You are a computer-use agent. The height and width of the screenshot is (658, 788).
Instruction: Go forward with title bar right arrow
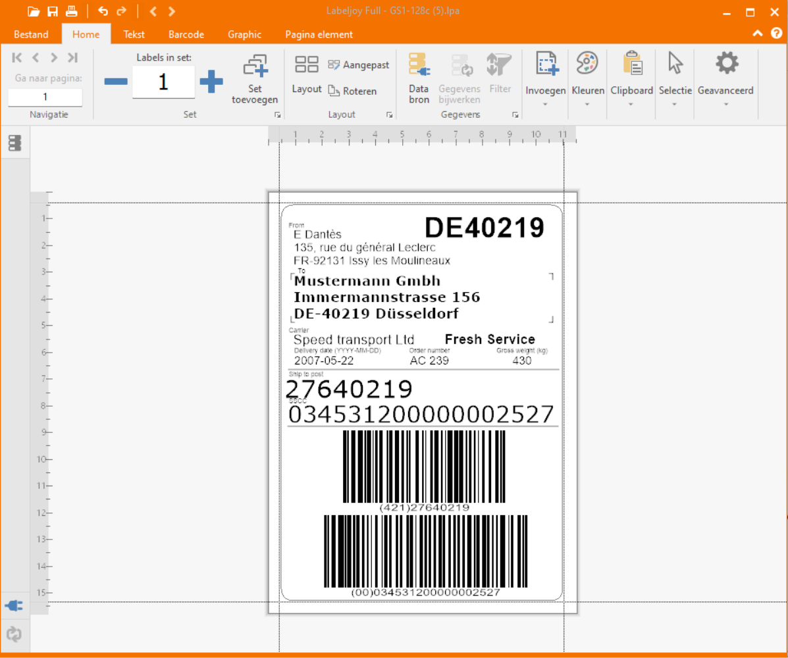pyautogui.click(x=171, y=11)
